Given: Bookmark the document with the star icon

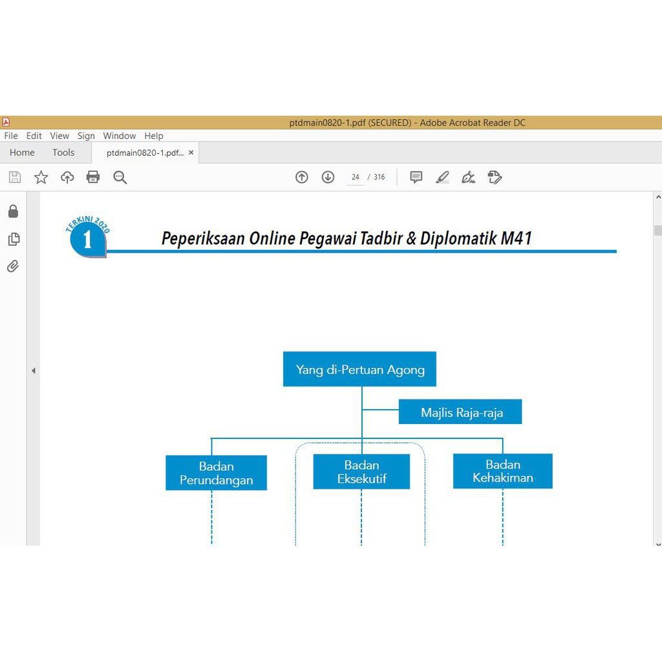Looking at the screenshot, I should 41,177.
